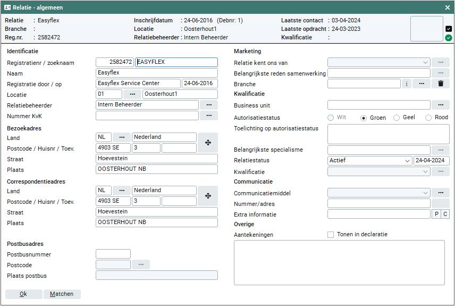Click the Belangrijkste reden samenwerking field
Image resolution: width=455 pixels, height=306 pixels.
pos(378,73)
